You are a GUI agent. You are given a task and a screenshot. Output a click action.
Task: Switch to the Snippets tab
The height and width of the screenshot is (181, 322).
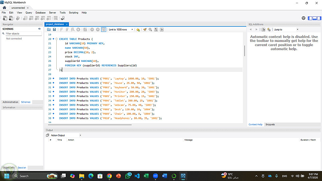270,124
